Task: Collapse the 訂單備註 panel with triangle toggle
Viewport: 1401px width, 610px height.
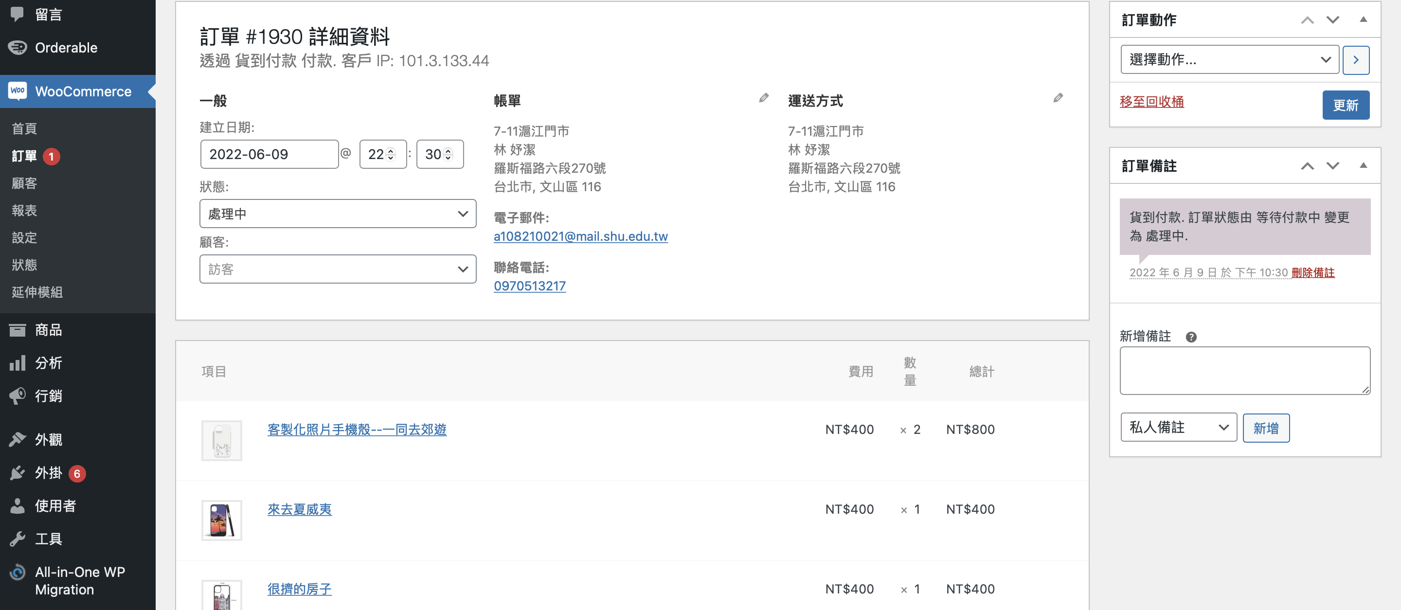Action: point(1363,166)
